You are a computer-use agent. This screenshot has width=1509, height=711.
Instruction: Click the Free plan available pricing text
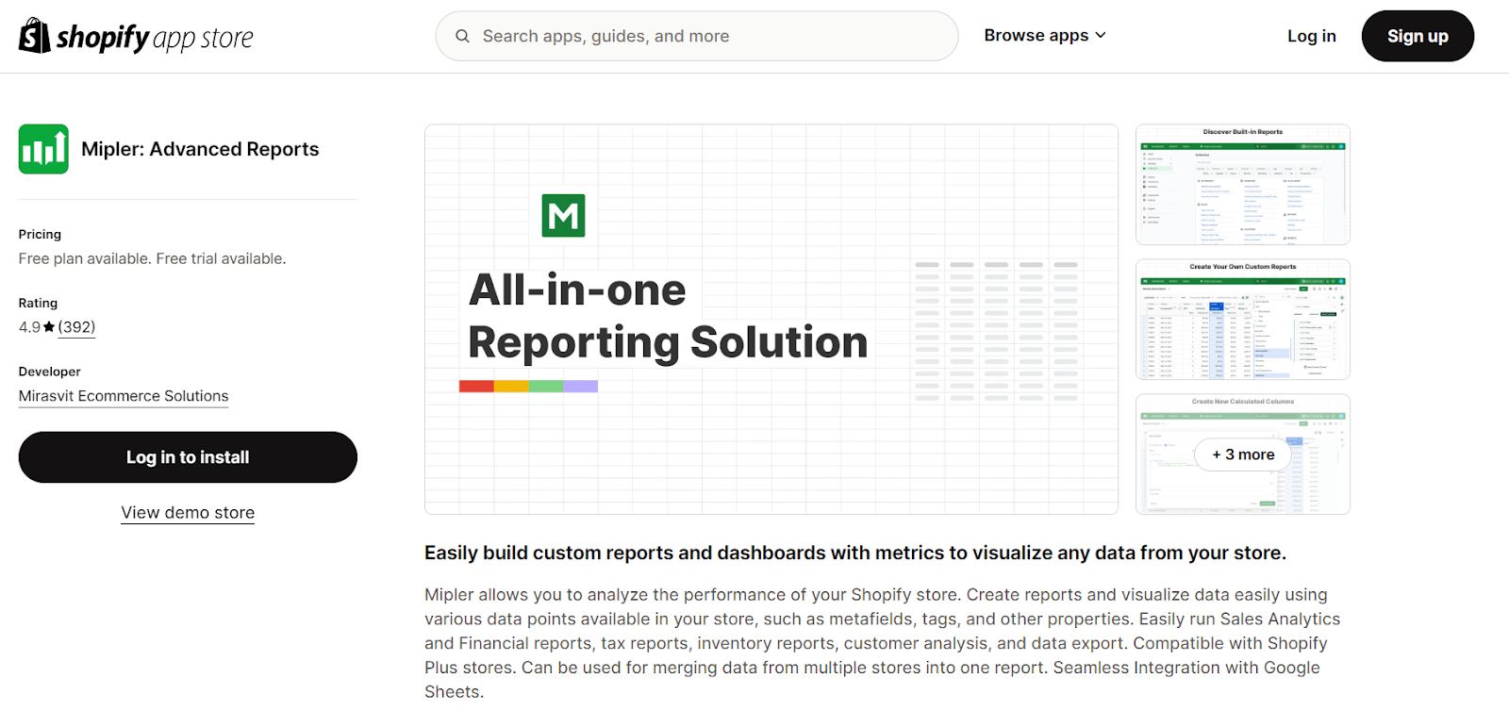coord(152,258)
